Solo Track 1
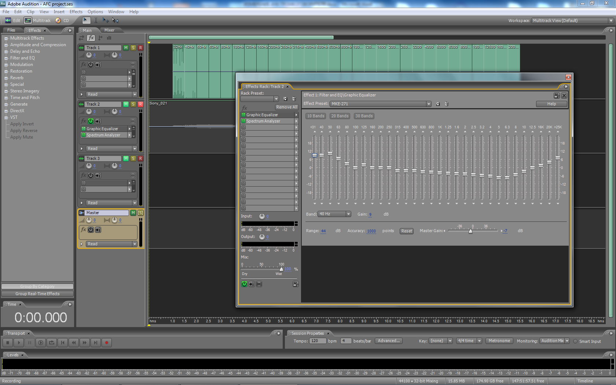The image size is (616, 385). 133,48
